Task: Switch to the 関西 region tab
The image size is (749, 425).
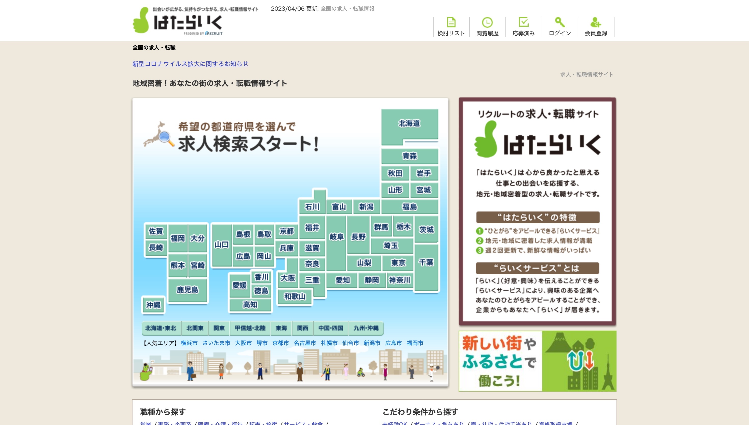Action: pyautogui.click(x=302, y=328)
